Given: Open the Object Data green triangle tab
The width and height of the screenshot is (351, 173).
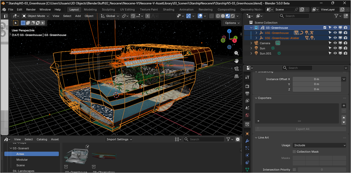Looking at the screenshot, I should click(247, 170).
